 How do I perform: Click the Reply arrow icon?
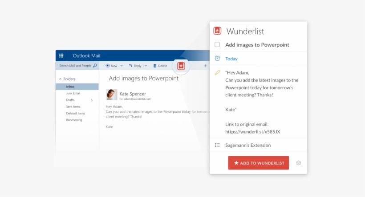130,66
